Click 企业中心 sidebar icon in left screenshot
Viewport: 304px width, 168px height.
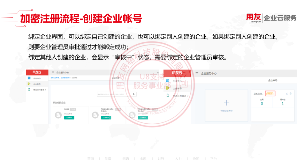coord(29,78)
